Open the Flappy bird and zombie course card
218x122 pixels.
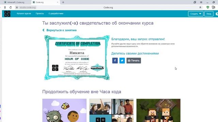point(64,110)
